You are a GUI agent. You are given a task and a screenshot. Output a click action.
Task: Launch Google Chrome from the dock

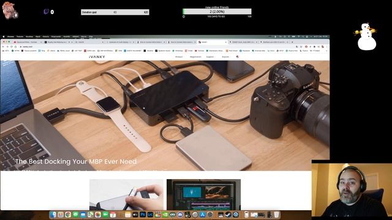(x=68, y=215)
